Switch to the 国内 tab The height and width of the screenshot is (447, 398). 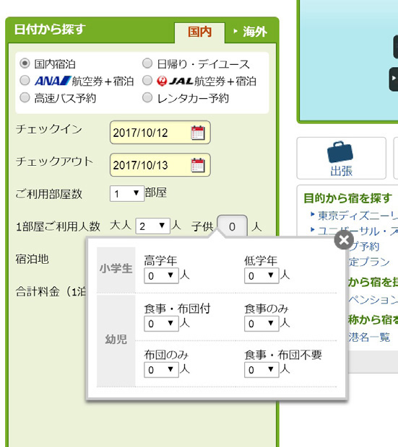(199, 32)
